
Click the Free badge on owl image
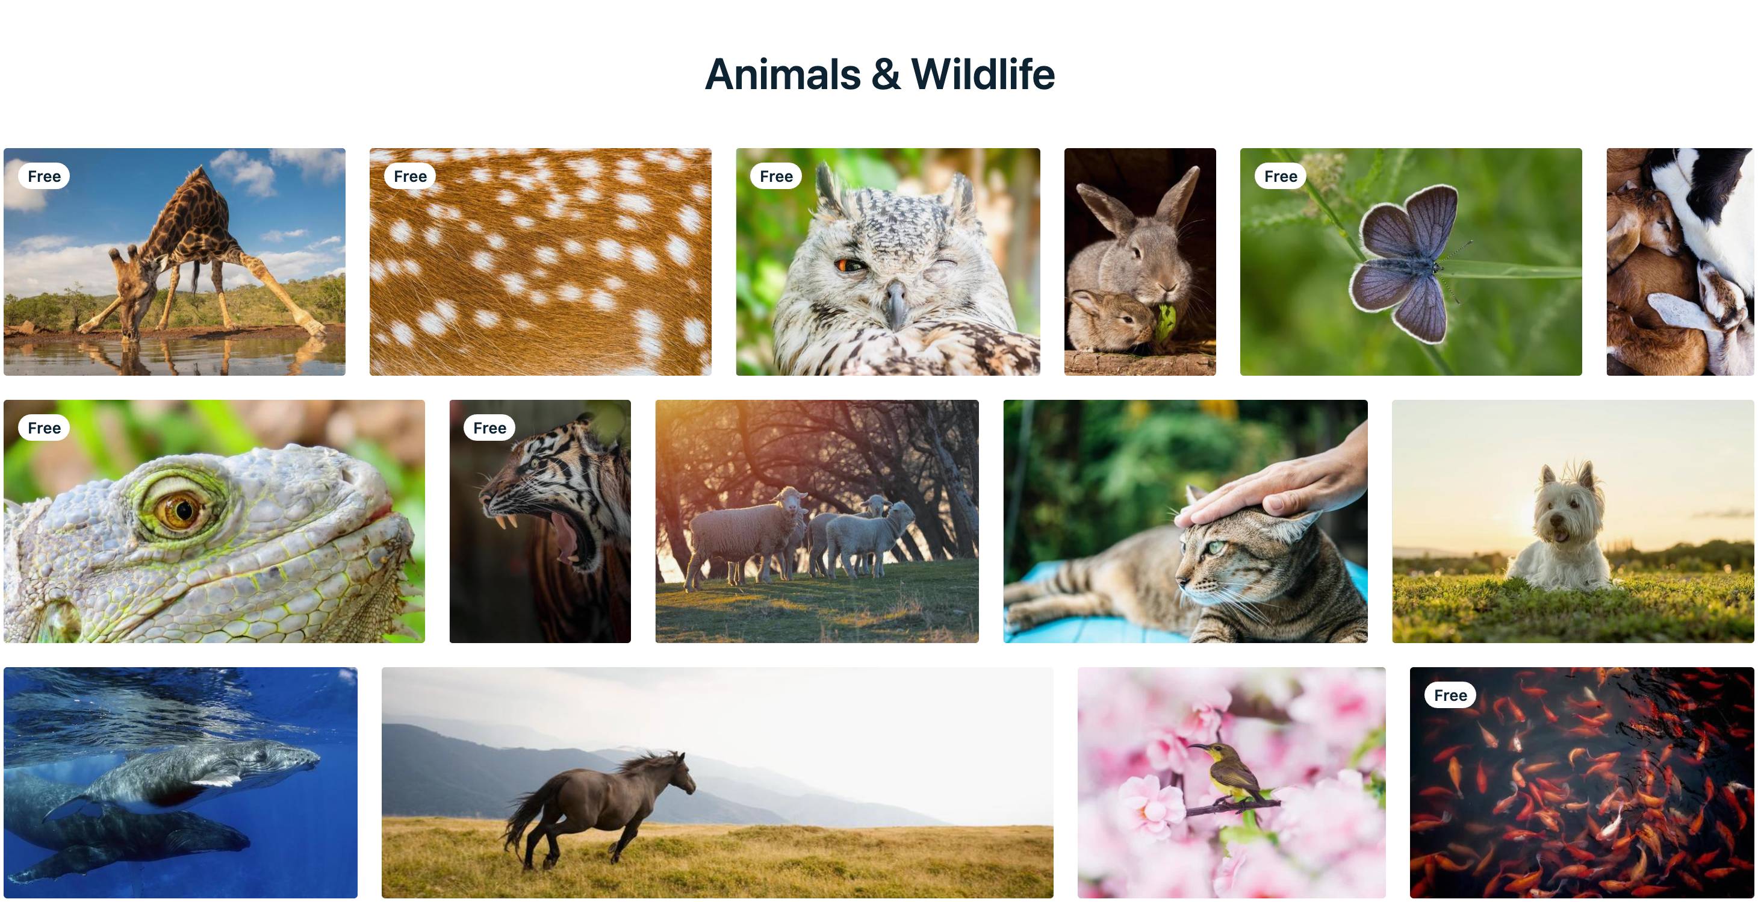[x=776, y=176]
